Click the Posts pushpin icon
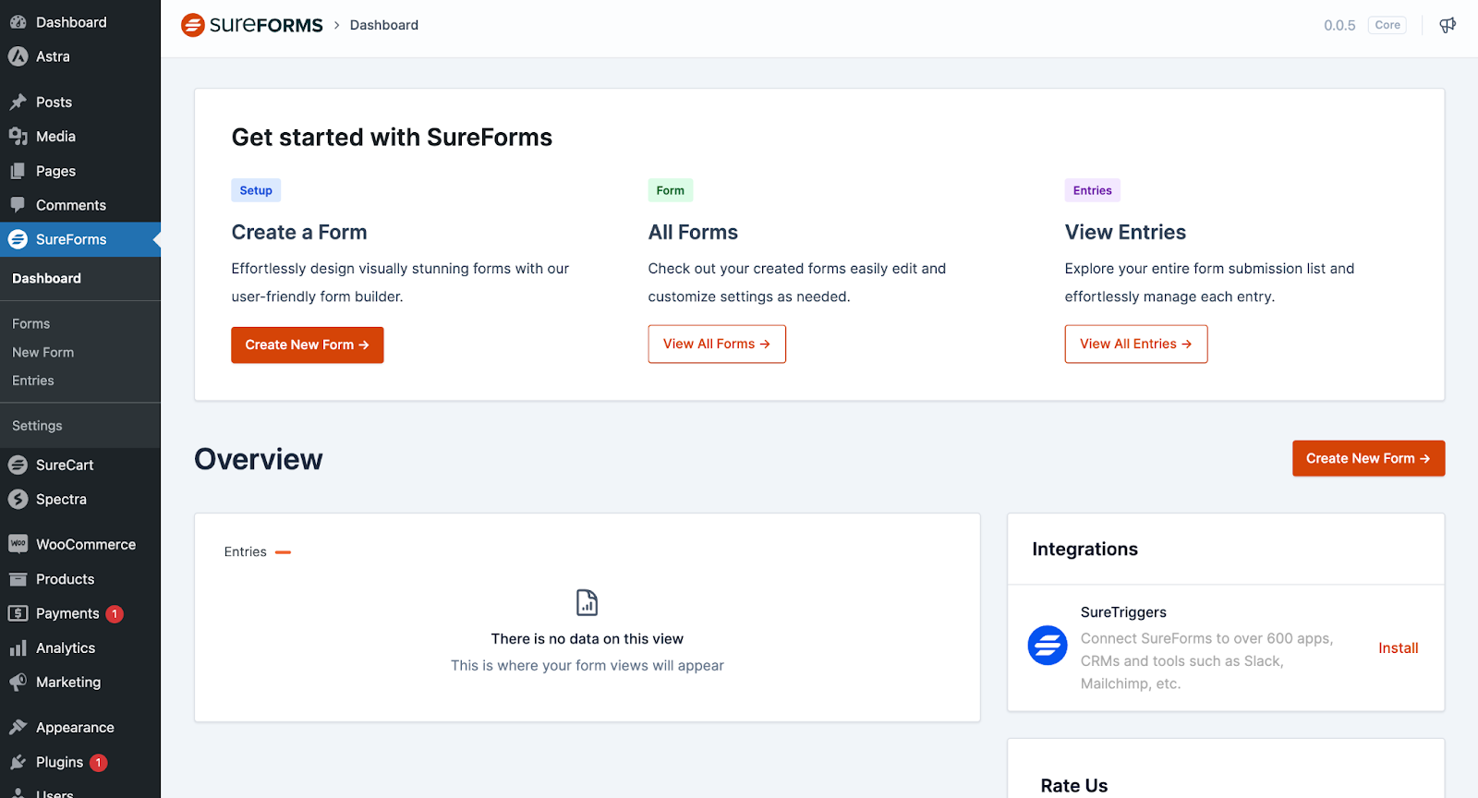Viewport: 1478px width, 798px height. (x=18, y=102)
